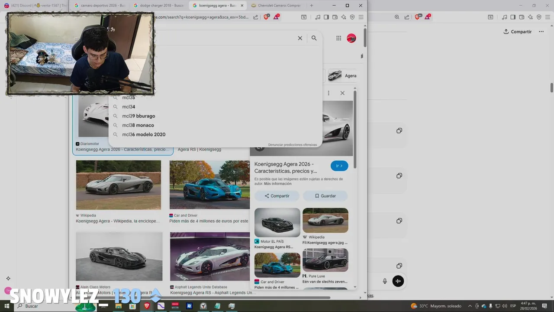Click Brave Rewards icon in back window
Screen dimensions: 554x312
click(428, 17)
